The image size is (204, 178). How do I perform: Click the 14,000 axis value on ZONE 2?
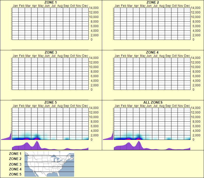(196, 8)
